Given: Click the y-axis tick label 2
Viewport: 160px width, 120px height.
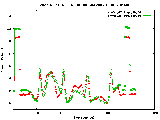Looking at the screenshot, I should (x=10, y=91).
